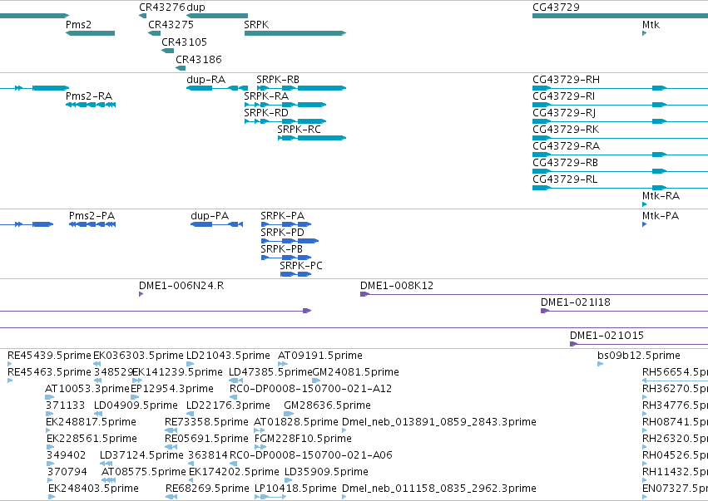Screen dimensions: 708x501
Task: Select the Mtk gene label
Action: pos(651,25)
